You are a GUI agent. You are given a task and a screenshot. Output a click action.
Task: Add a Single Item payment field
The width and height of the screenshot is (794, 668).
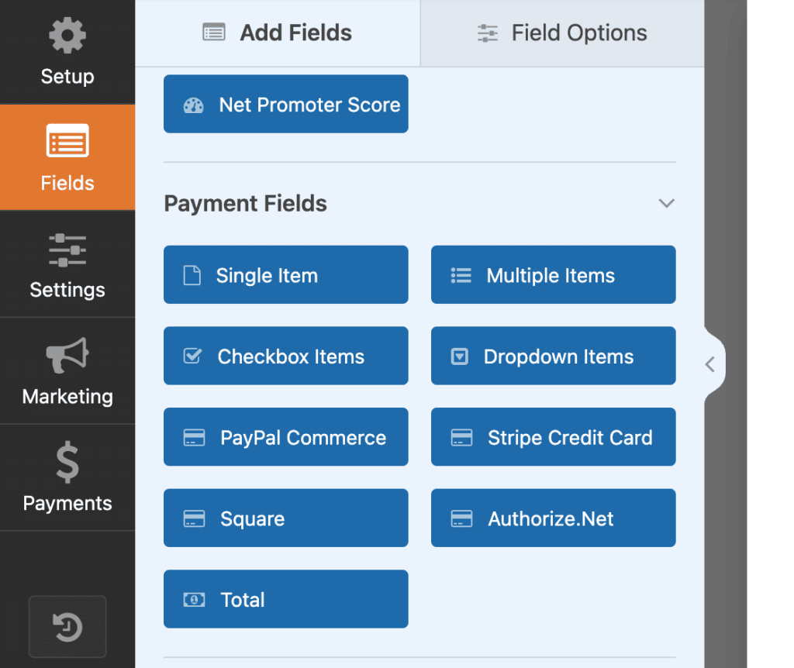coord(285,274)
